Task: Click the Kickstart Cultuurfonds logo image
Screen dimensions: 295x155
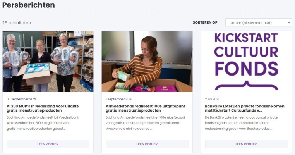Action: coord(246,61)
